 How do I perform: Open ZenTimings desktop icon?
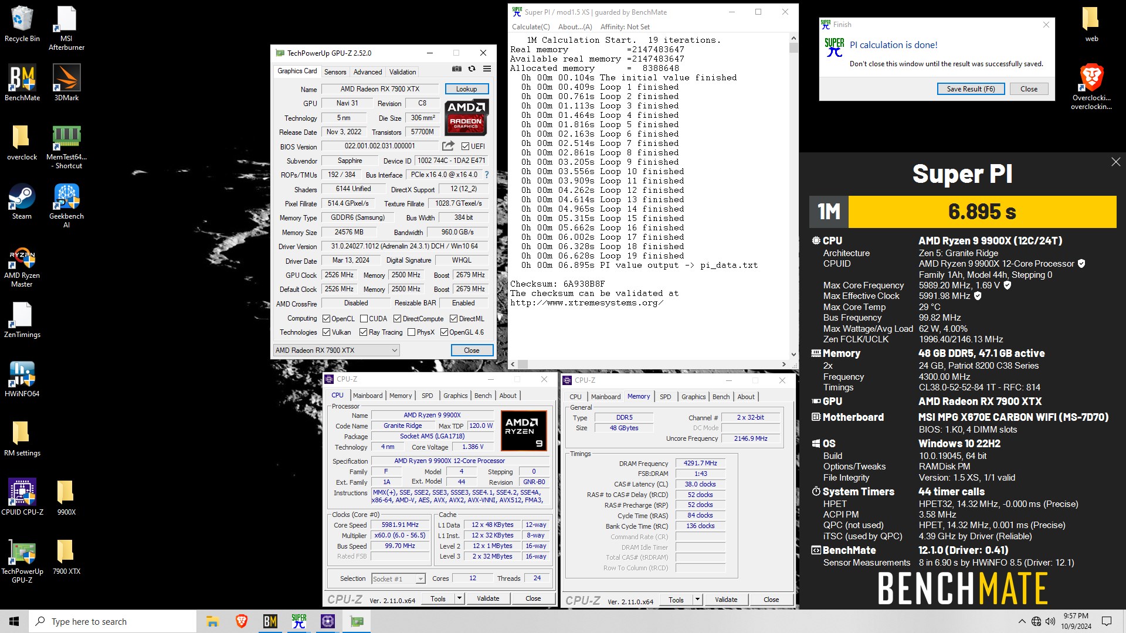click(x=22, y=320)
